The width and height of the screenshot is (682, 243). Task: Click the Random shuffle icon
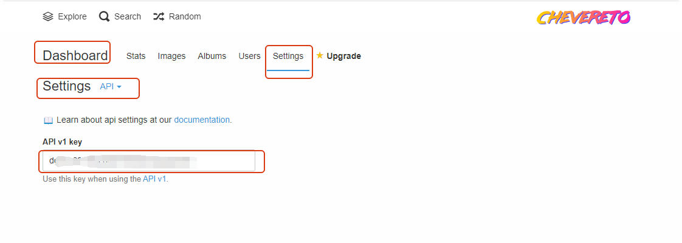pos(158,16)
